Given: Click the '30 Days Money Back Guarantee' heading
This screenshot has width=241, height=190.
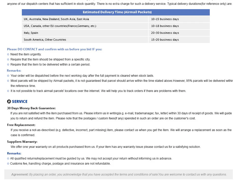Looking at the screenshot, I should pyautogui.click(x=31, y=108).
